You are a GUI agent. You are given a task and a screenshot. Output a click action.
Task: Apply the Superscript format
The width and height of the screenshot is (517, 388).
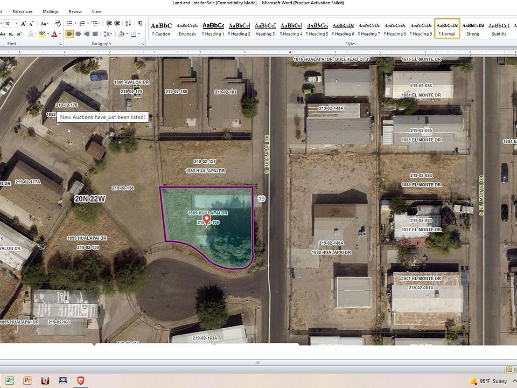click(x=19, y=33)
